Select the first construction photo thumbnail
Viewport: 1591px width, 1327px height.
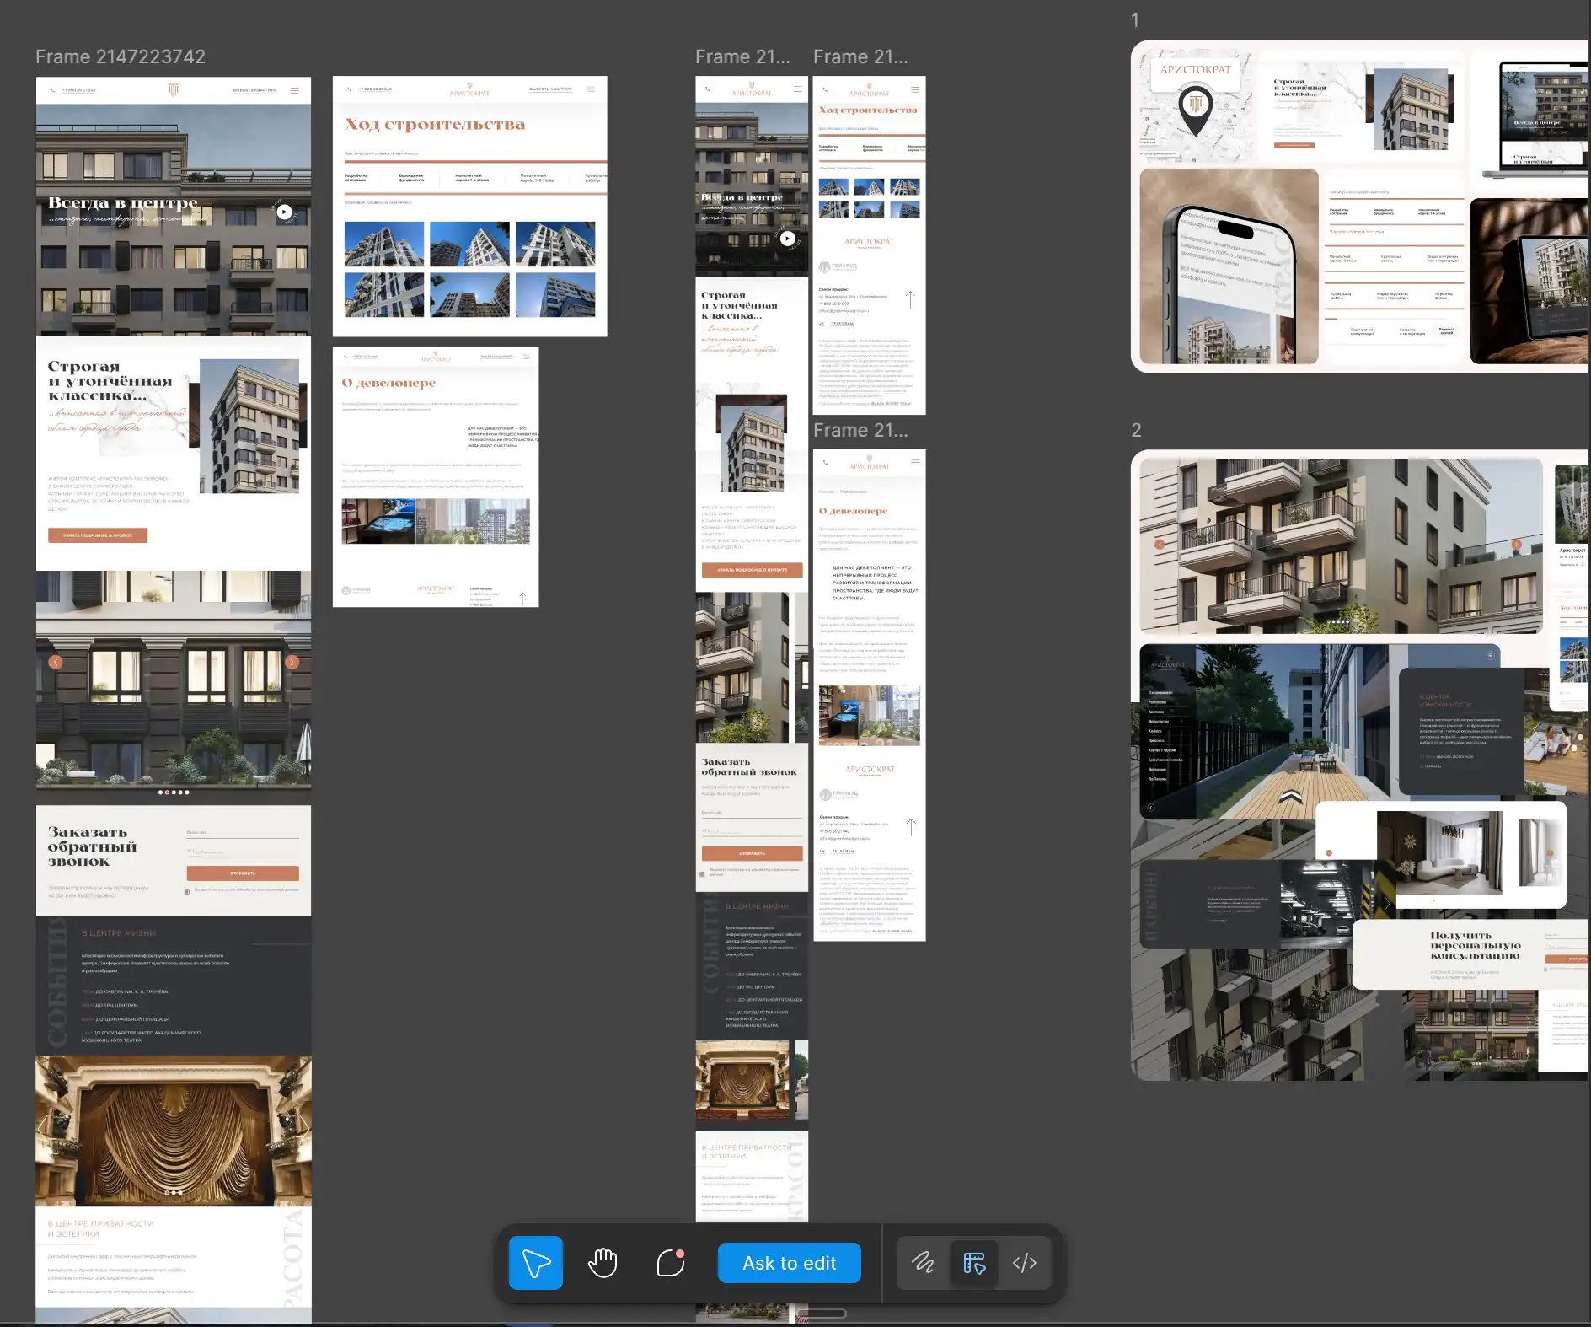coord(384,244)
